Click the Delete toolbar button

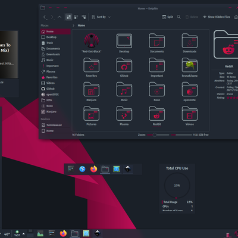(x=192, y=17)
